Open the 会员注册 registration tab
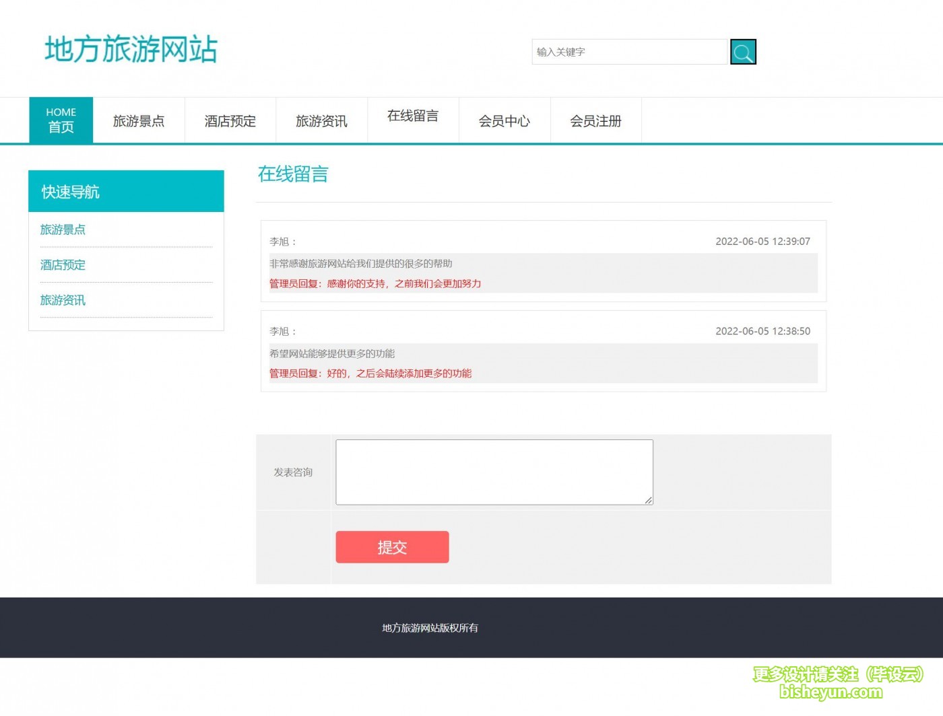This screenshot has height=716, width=943. click(595, 120)
